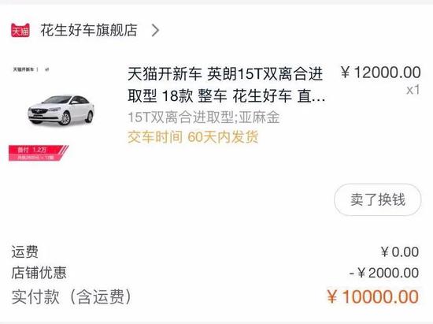The image size is (433, 324).
Task: Open the 花生好车旗舰店 store name link
Action: pyautogui.click(x=89, y=30)
